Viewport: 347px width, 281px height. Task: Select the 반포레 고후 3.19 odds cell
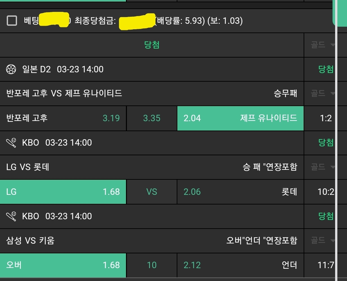(x=63, y=118)
